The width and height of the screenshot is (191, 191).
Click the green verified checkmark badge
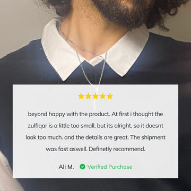click(x=82, y=167)
